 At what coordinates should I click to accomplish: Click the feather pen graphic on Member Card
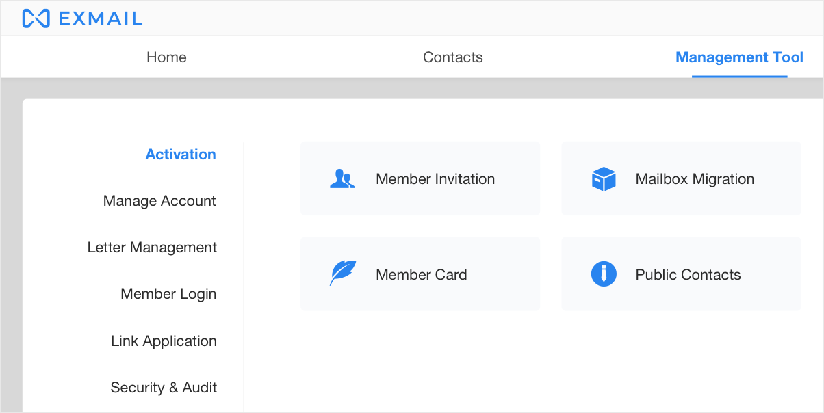point(342,273)
